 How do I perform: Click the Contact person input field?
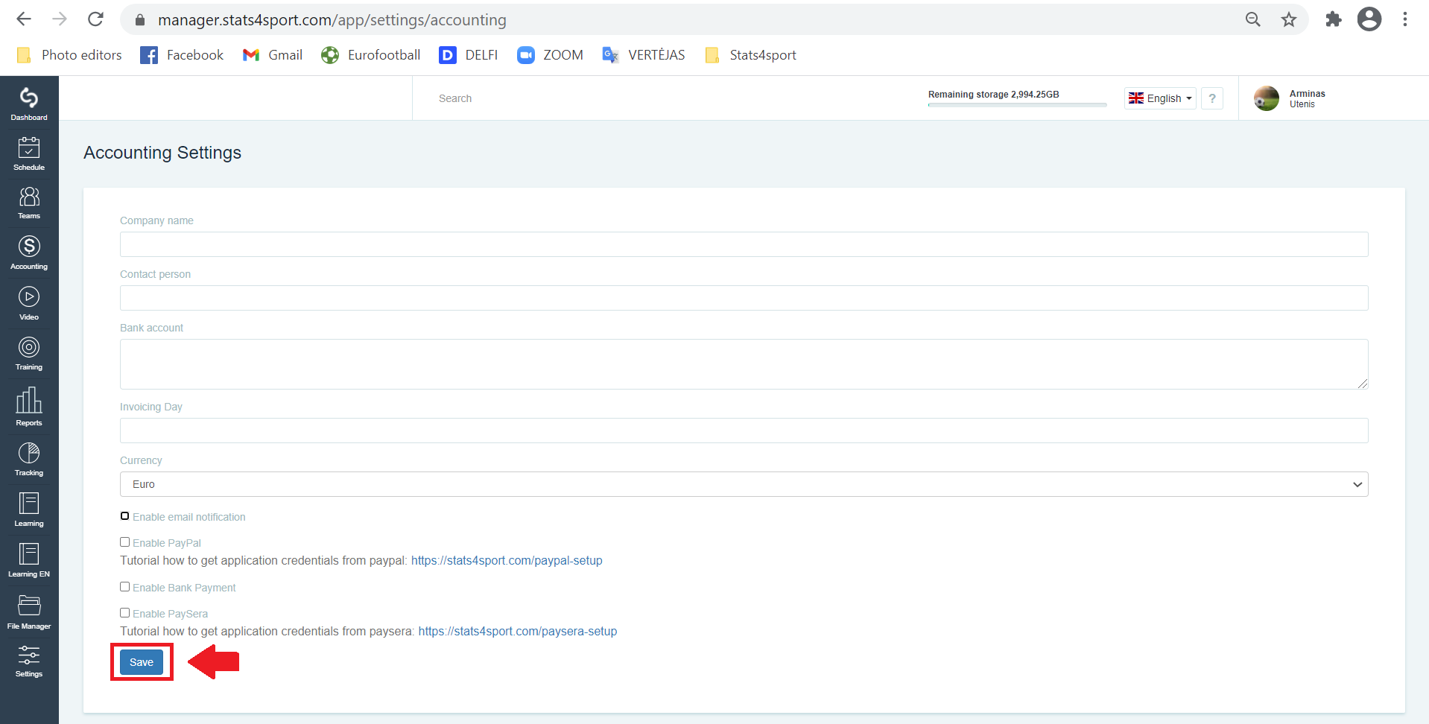[x=744, y=298]
